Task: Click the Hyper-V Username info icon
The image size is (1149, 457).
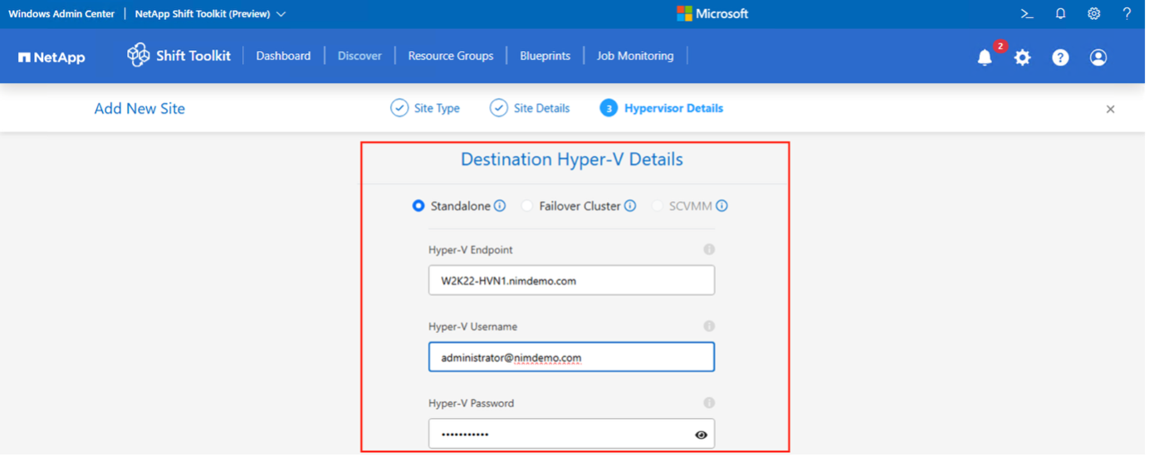Action: (709, 327)
